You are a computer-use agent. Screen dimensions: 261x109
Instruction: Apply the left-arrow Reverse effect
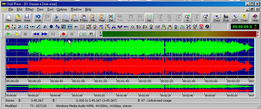click(76, 27)
